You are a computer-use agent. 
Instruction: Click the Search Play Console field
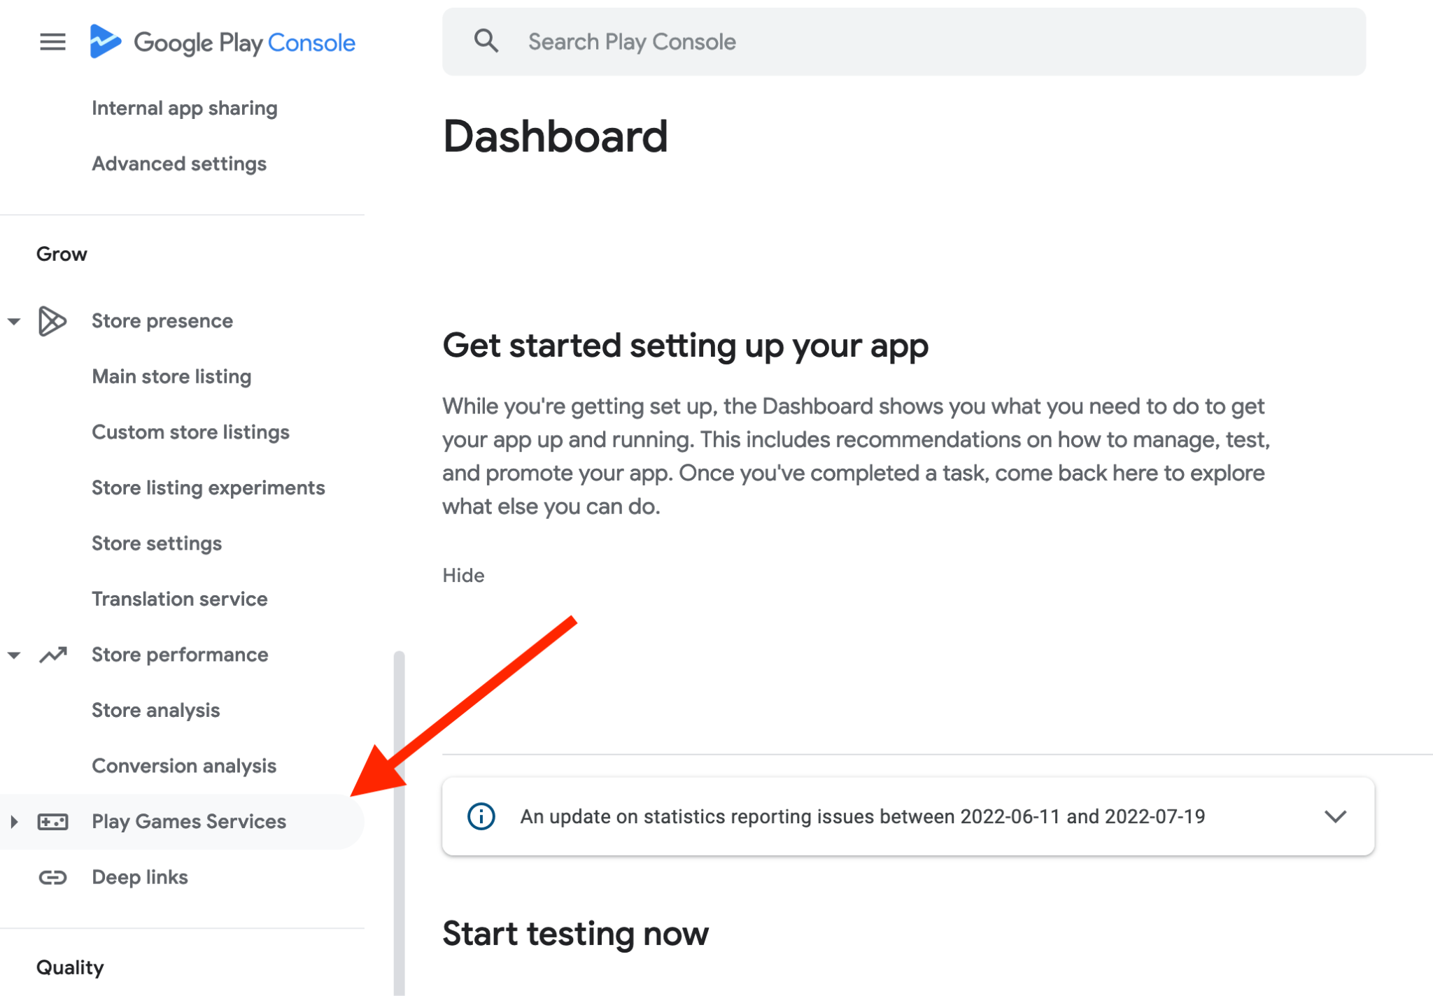[770, 41]
